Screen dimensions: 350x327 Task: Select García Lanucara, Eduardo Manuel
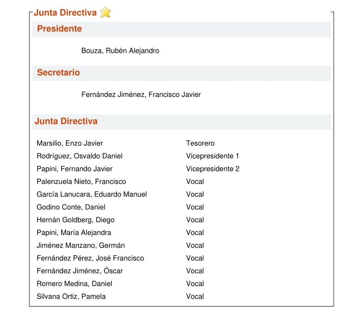click(x=91, y=194)
